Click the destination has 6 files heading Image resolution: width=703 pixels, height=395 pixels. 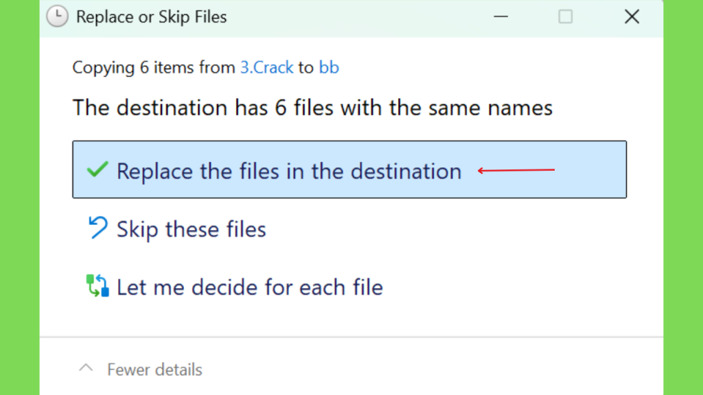point(312,108)
